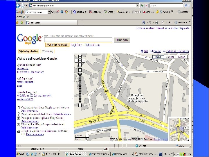209x157 pixels.
Task: Pan the map down with the arrow
Action: (x=80, y=65)
